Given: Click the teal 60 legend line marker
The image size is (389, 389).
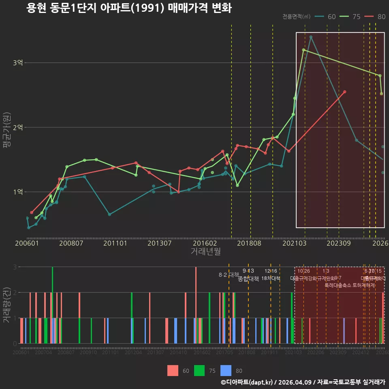Looking at the screenshot, I should [x=319, y=17].
